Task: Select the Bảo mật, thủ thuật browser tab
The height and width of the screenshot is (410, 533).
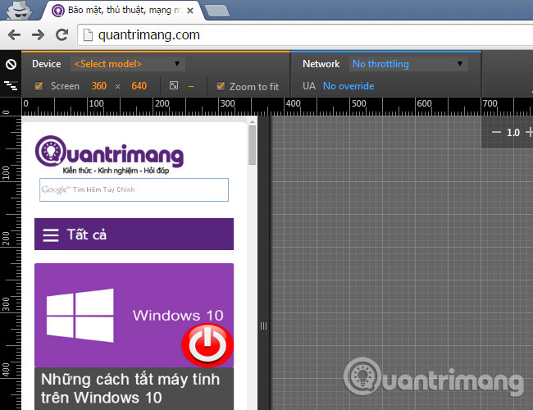Action: click(124, 11)
